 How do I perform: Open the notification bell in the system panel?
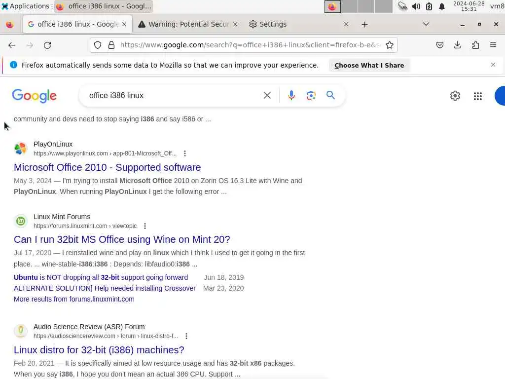coord(442,6)
